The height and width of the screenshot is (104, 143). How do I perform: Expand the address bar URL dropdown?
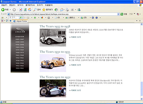[x=118, y=14]
